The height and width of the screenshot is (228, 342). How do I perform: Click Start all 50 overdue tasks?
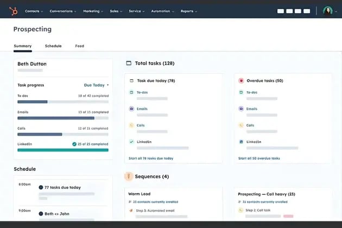coord(259,159)
